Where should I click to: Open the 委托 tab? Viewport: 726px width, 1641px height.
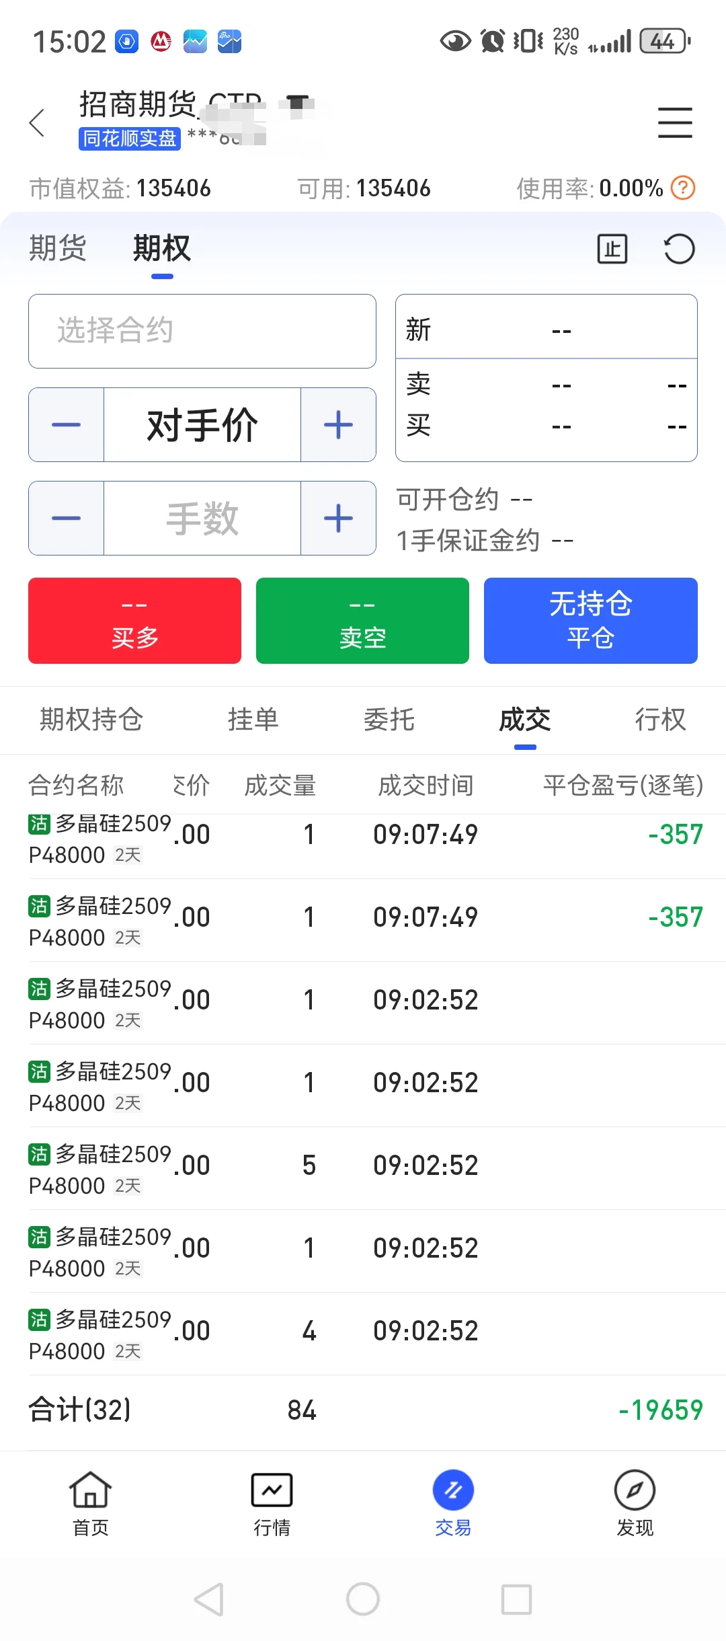pyautogui.click(x=389, y=720)
